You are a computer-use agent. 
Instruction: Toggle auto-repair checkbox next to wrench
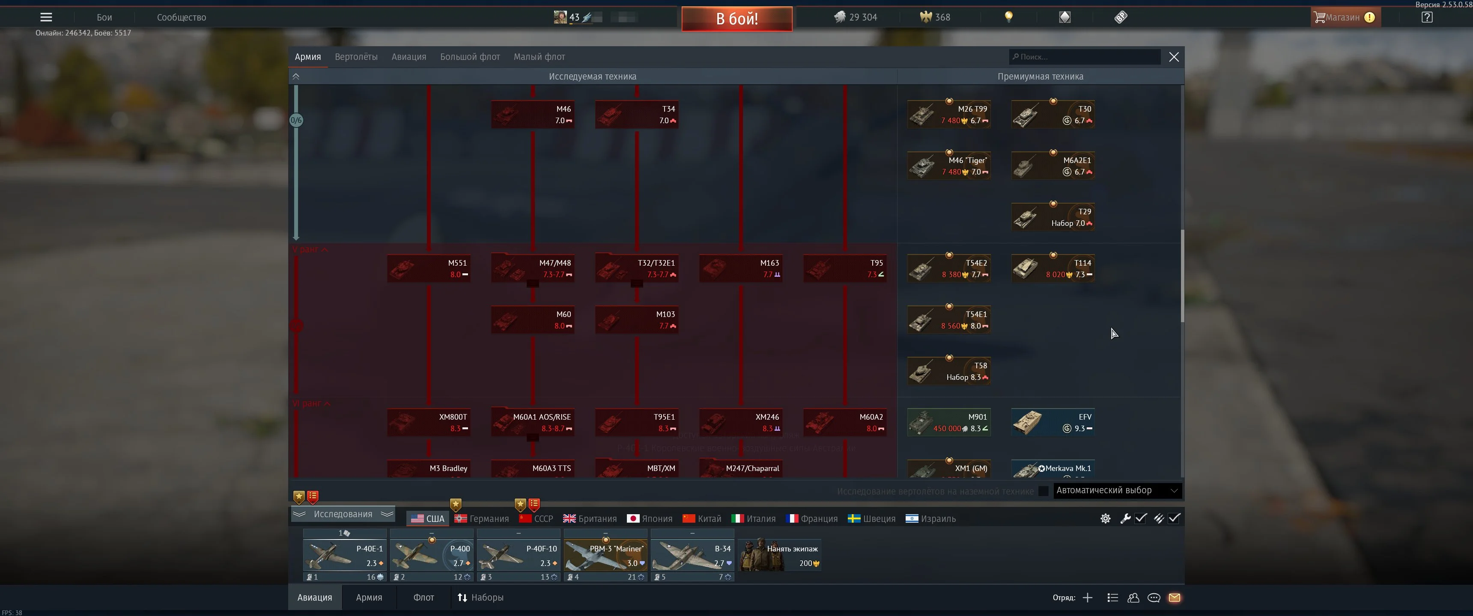coord(1141,518)
